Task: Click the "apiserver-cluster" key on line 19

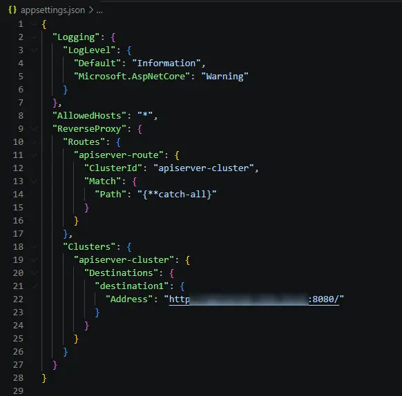Action: click(x=124, y=260)
